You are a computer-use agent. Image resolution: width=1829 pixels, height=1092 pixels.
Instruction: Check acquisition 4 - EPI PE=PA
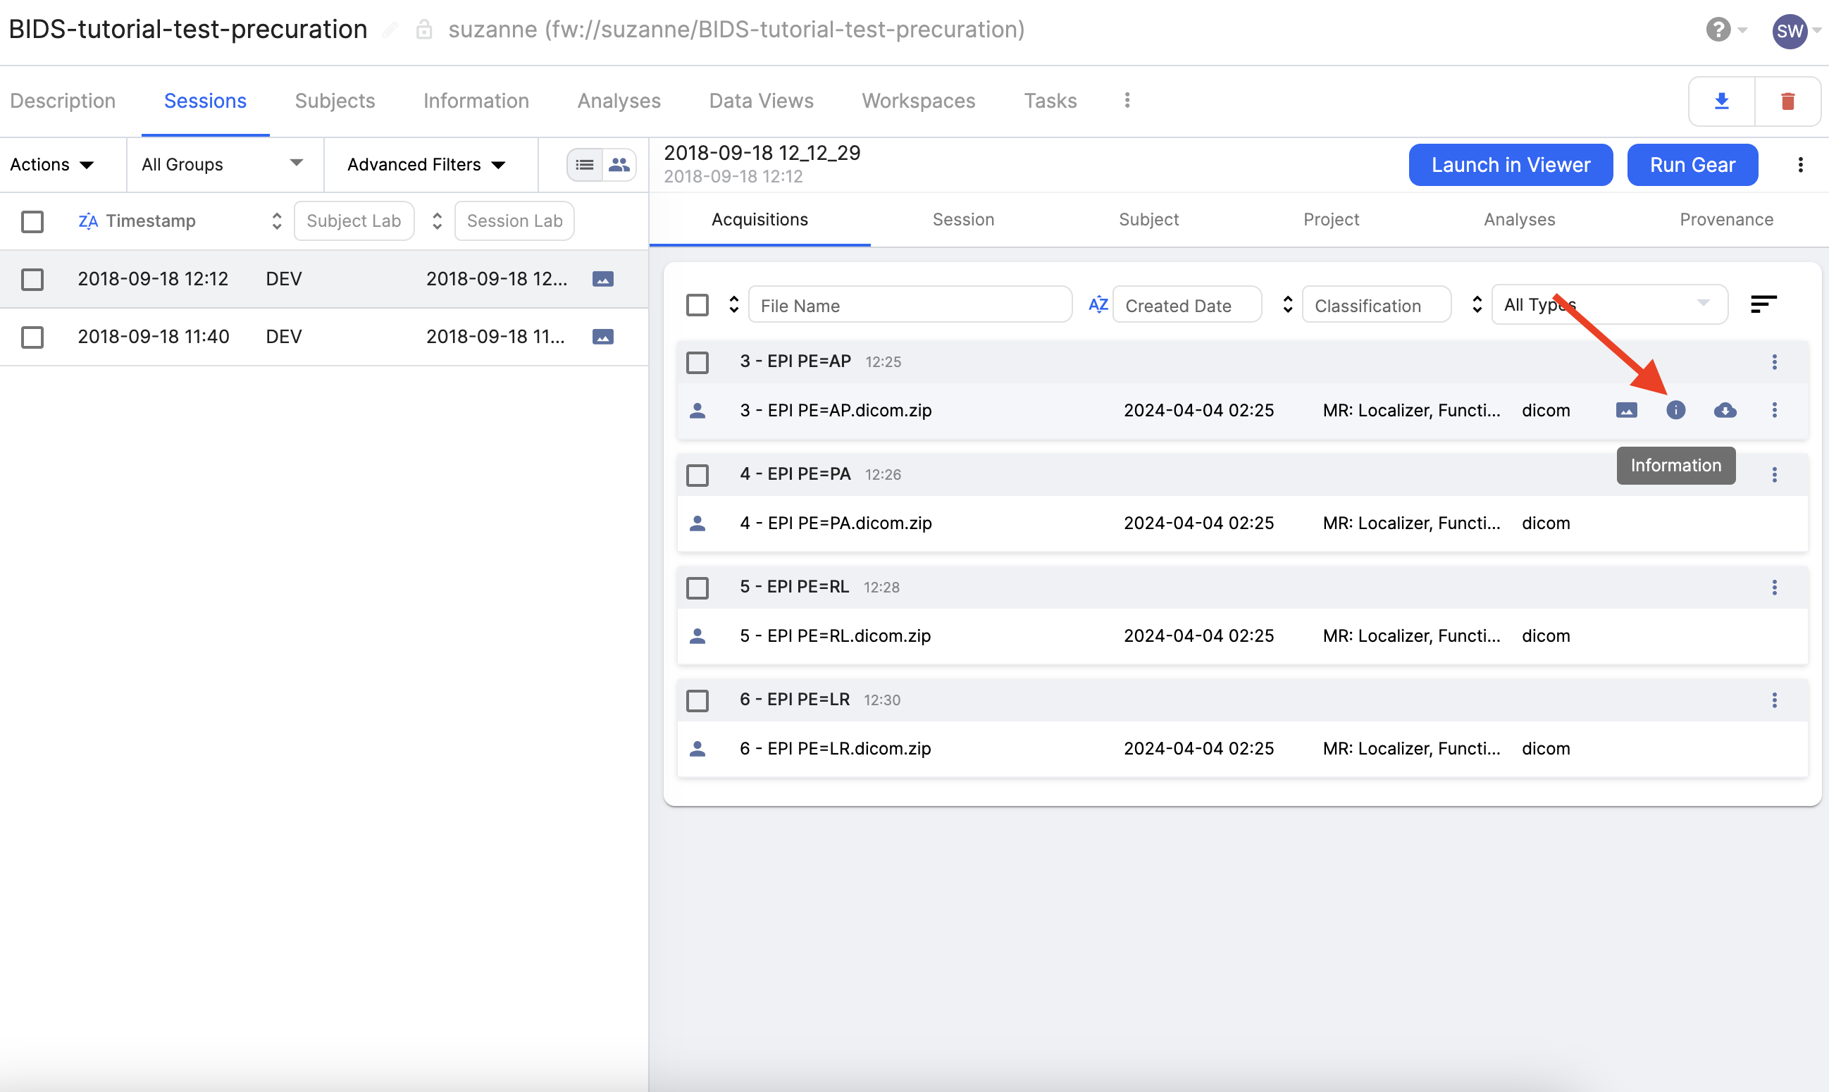click(x=697, y=476)
